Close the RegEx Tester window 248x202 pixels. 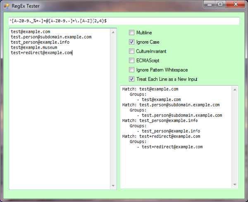(x=236, y=5)
